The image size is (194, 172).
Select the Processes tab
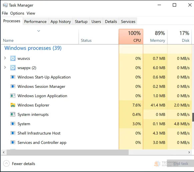pyautogui.click(x=12, y=21)
